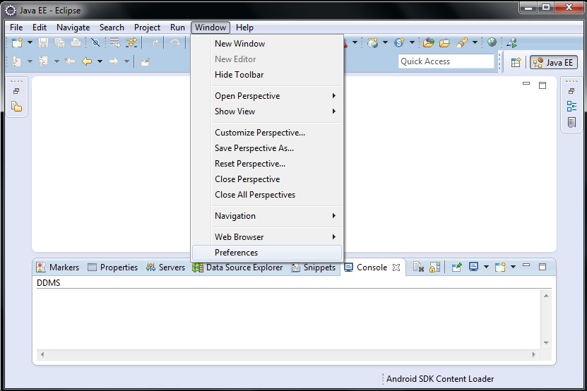Click the Save All icon
Viewport: 587px width, 391px height.
59,43
